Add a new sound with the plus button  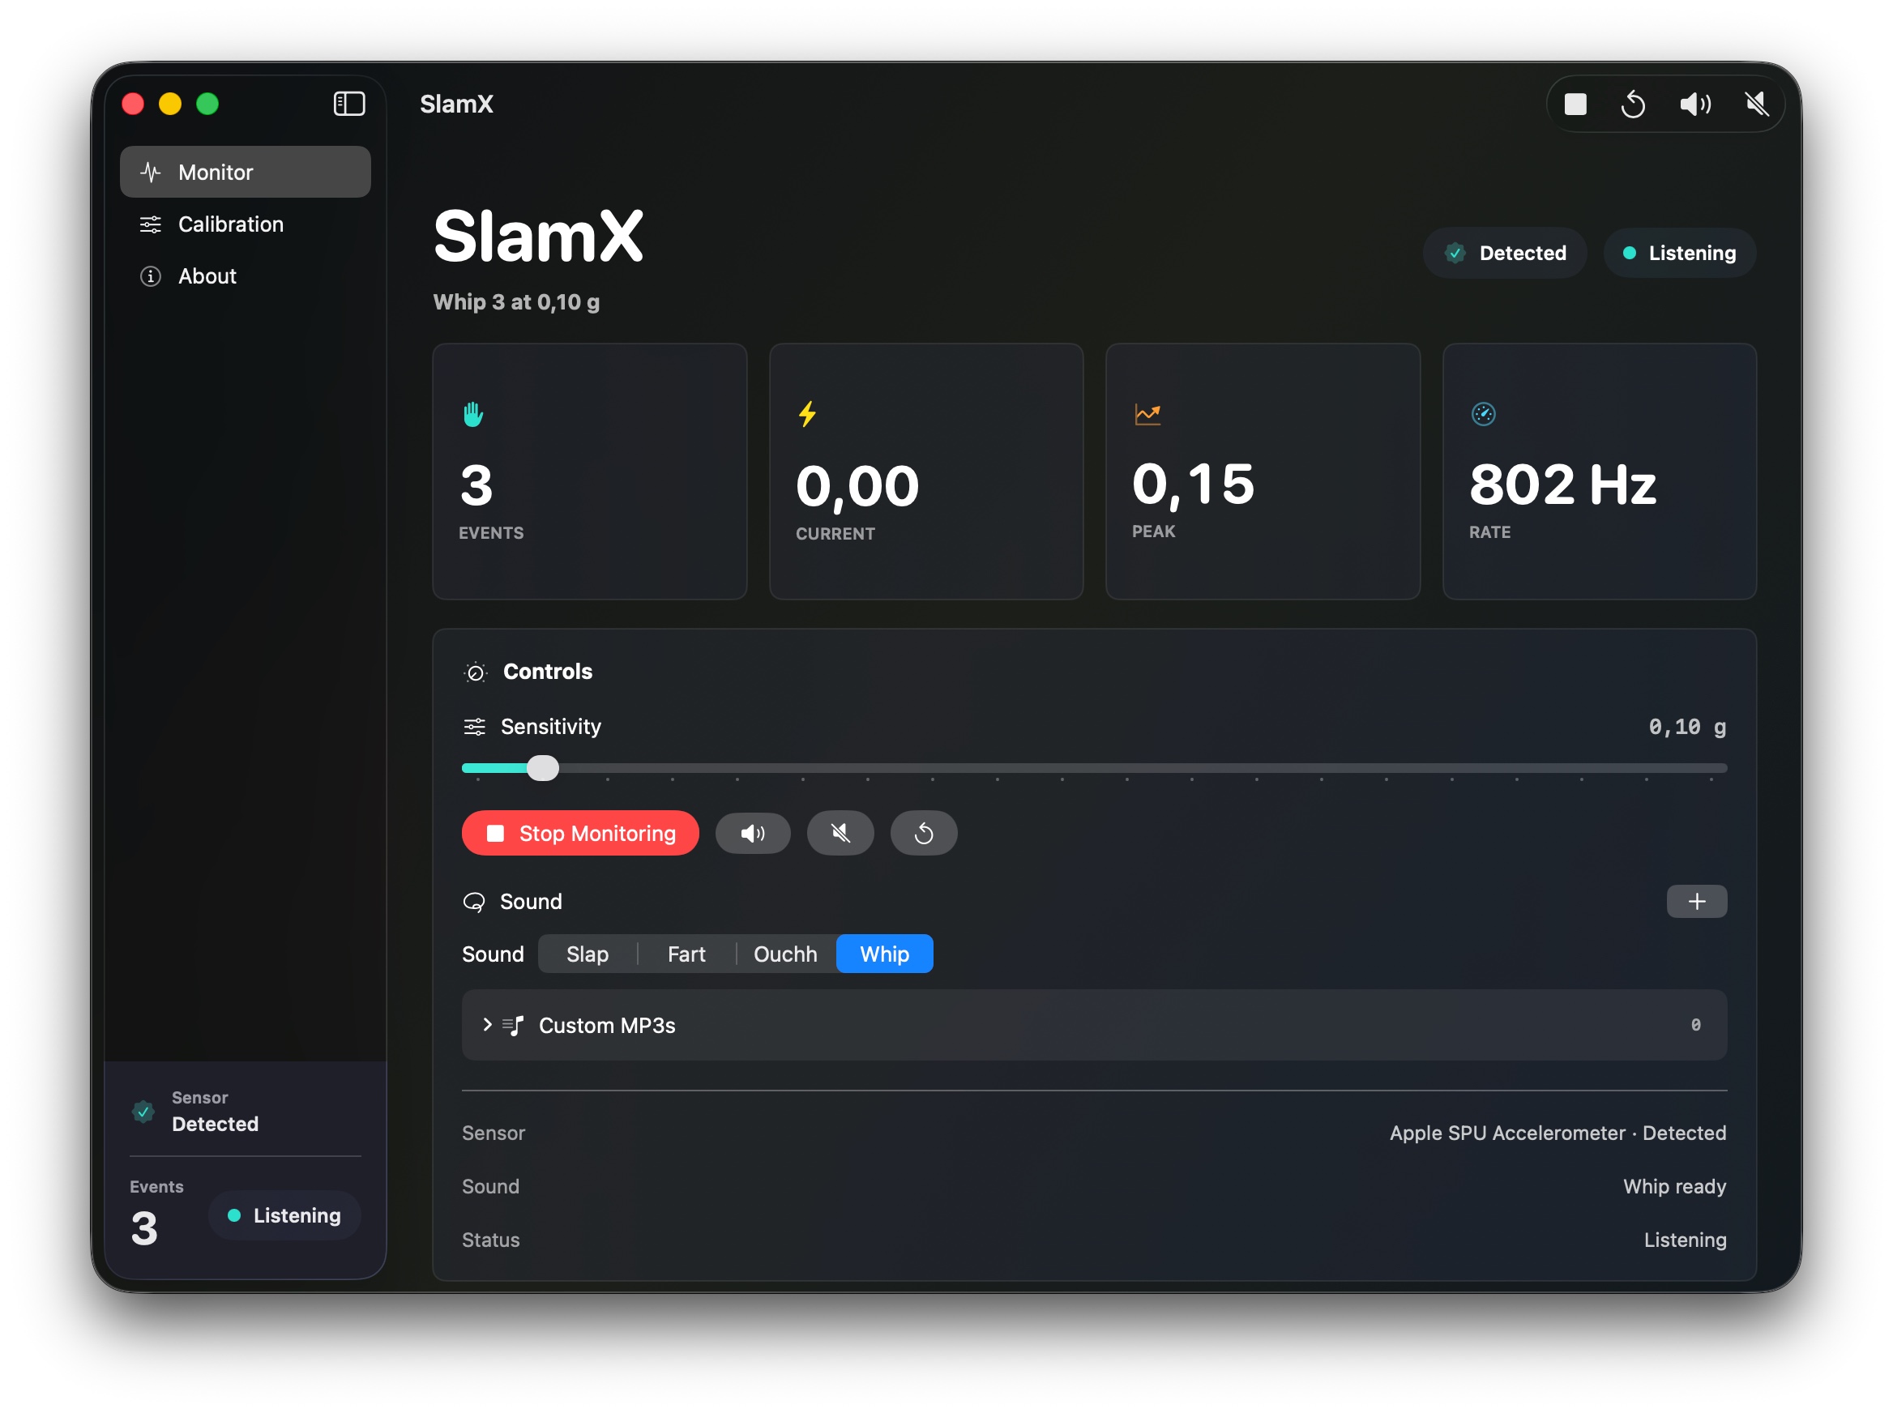1696,902
